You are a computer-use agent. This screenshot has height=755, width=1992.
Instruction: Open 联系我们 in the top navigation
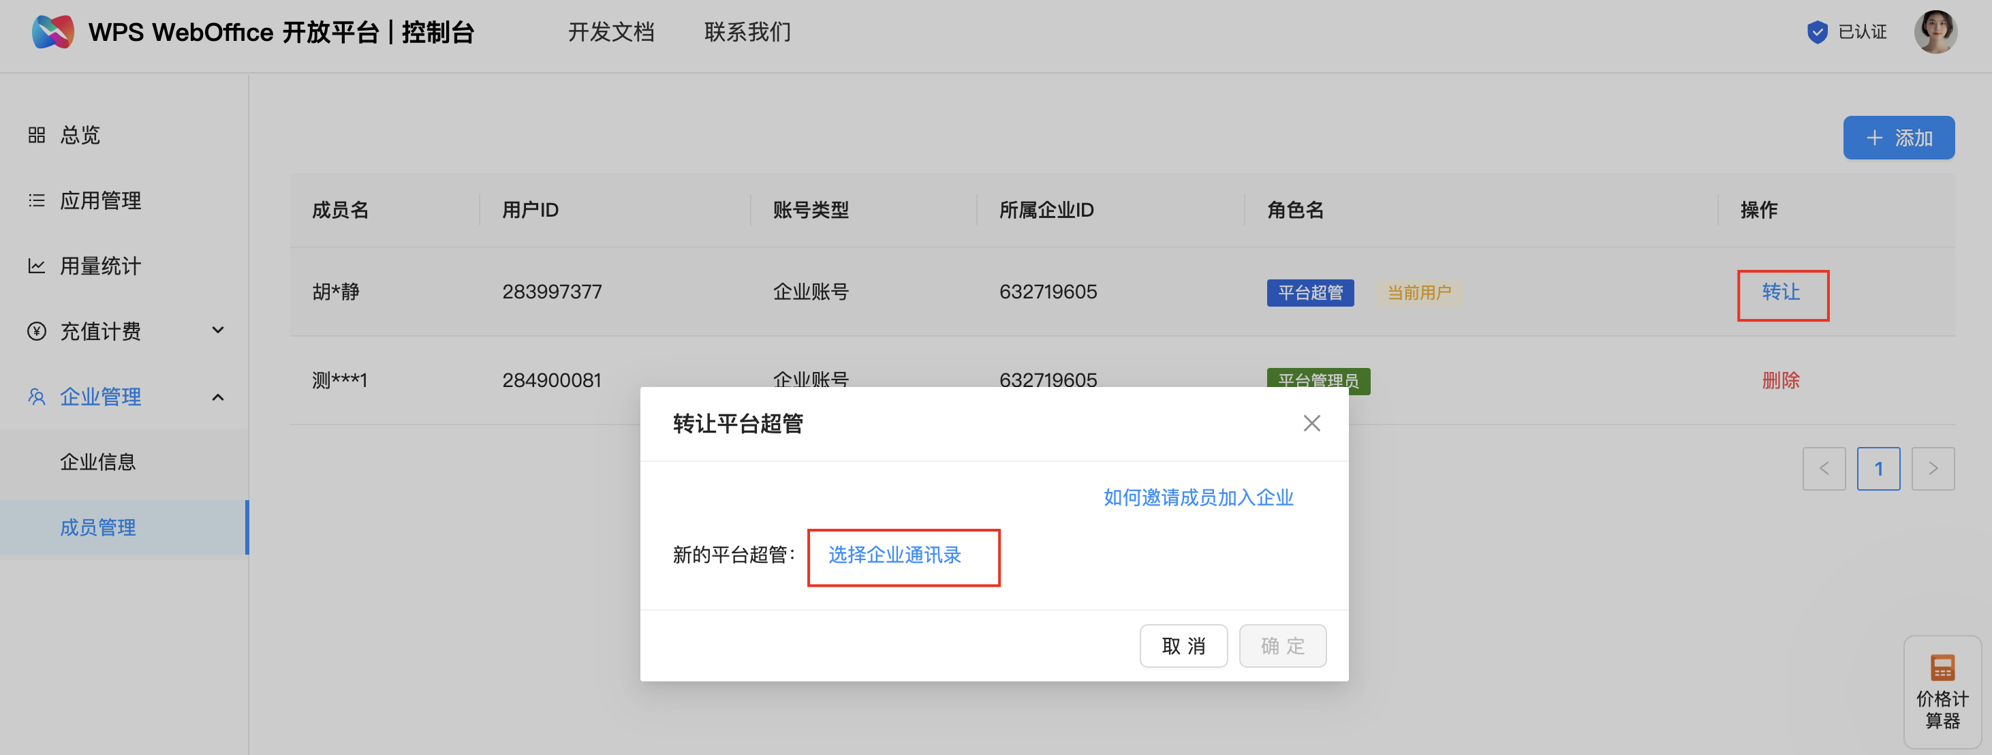point(746,32)
